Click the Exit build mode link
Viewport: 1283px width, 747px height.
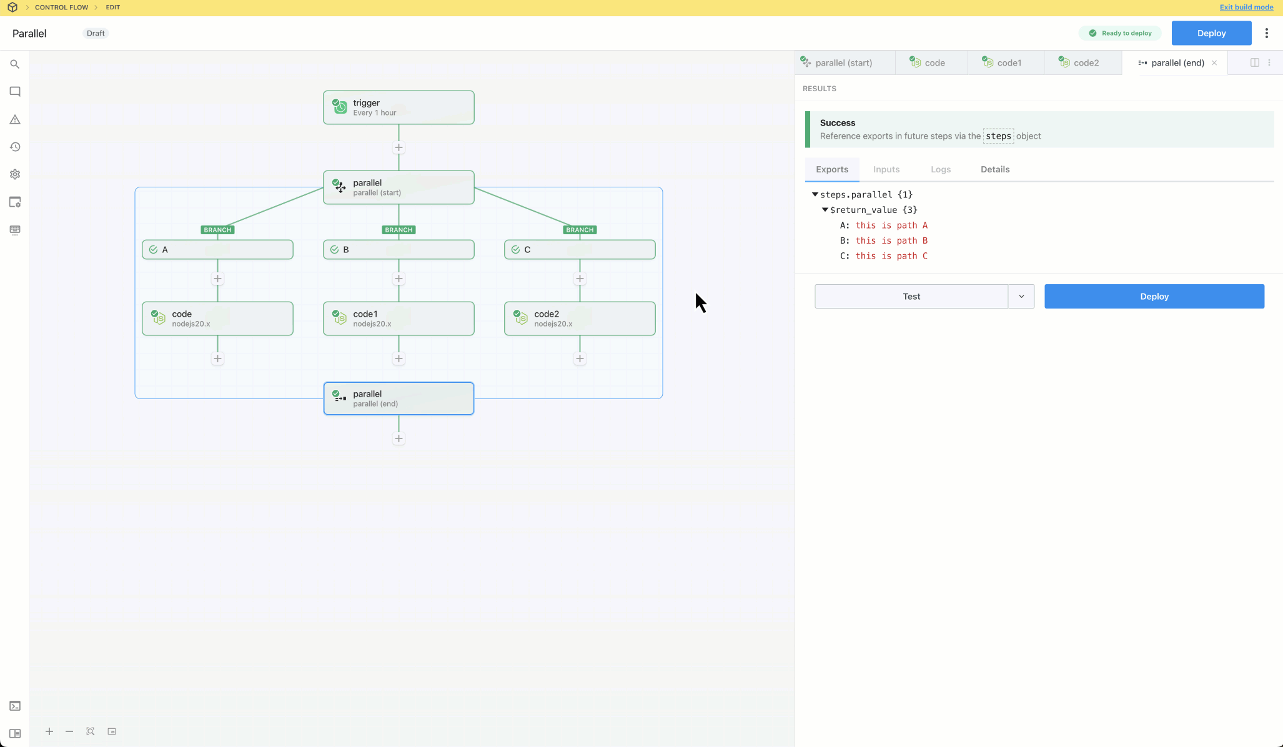[x=1246, y=7]
